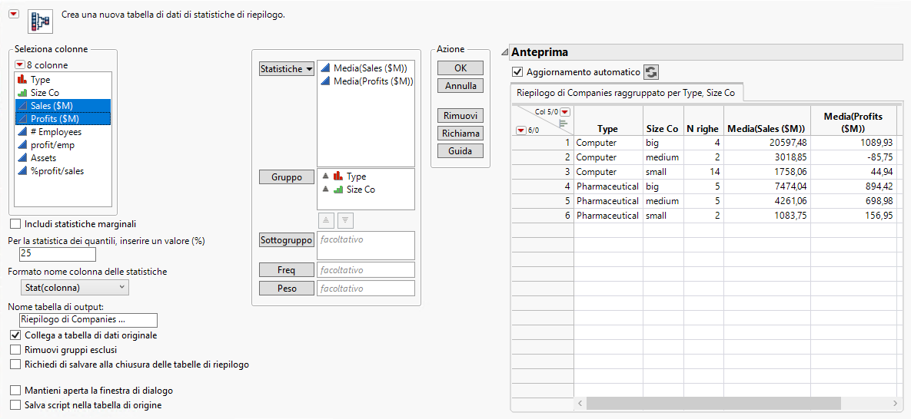Click the Richiama button

point(460,133)
